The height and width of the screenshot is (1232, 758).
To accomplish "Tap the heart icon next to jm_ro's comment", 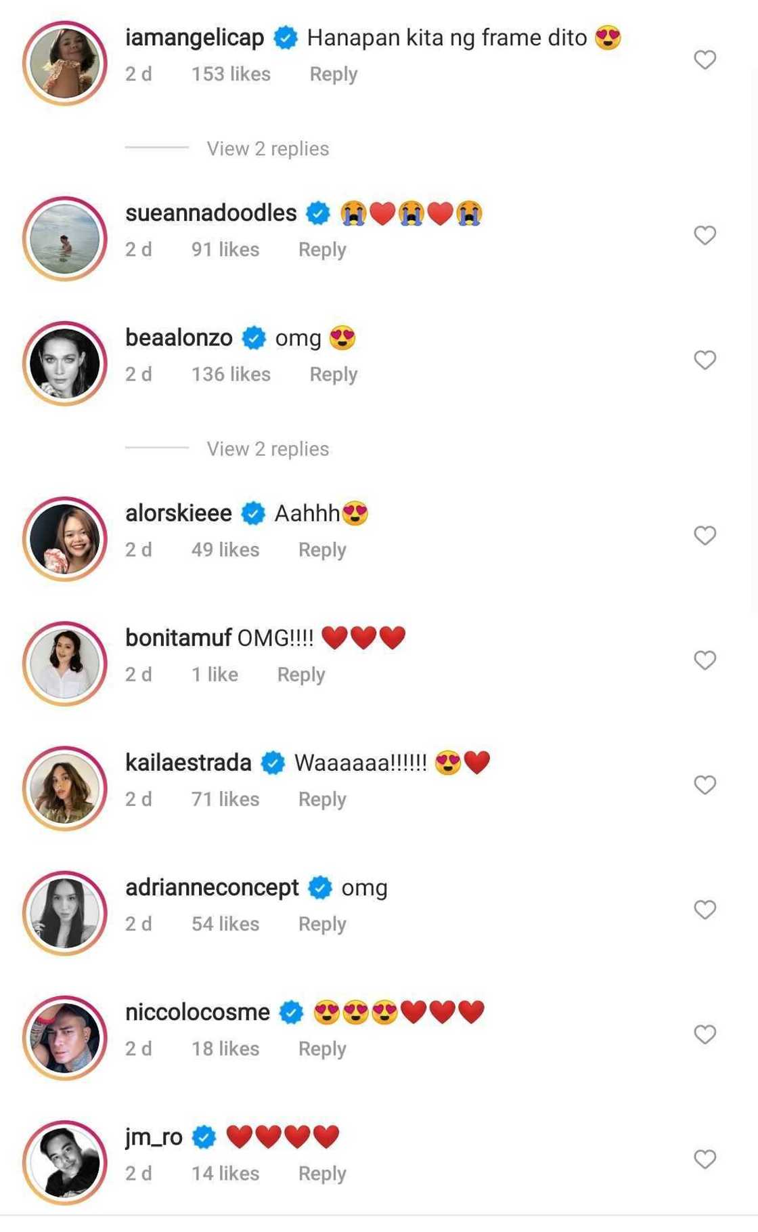I will [705, 1158].
